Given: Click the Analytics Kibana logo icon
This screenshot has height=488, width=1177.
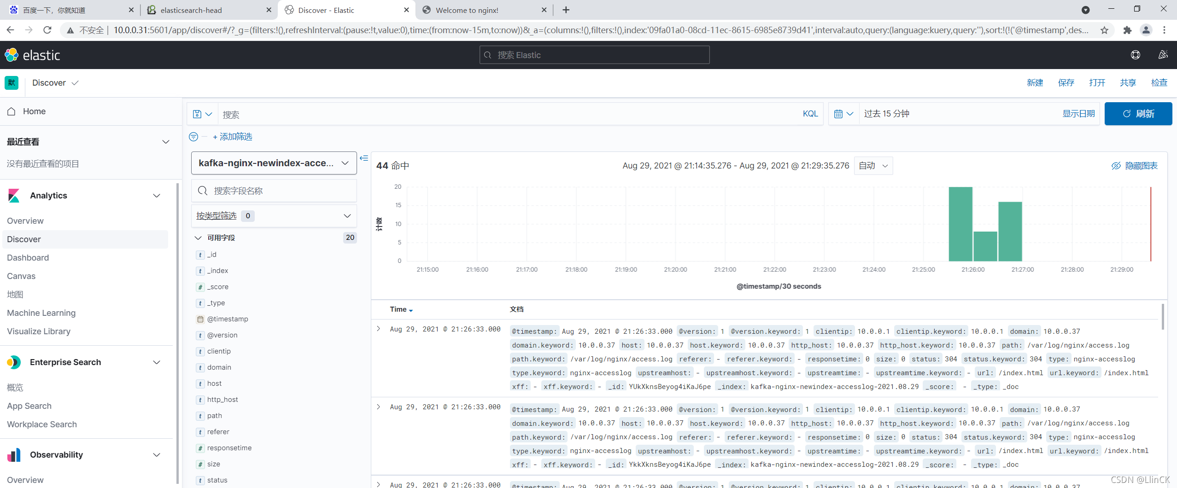Looking at the screenshot, I should pos(14,196).
